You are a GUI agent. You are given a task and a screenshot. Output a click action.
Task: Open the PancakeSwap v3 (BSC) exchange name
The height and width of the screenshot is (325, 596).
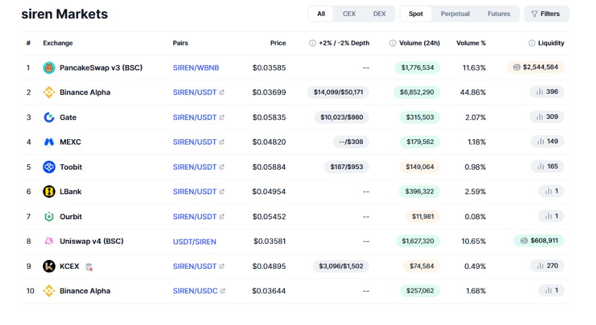point(101,68)
